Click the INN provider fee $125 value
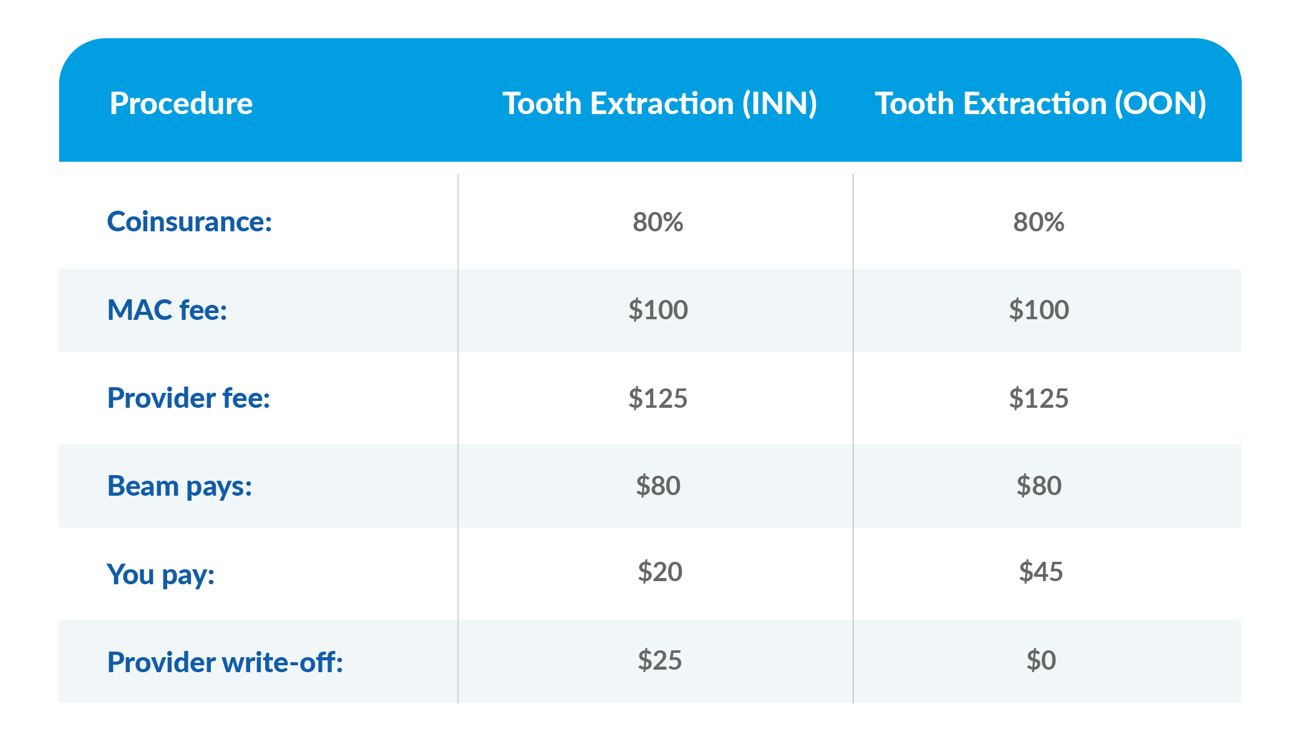Image resolution: width=1300 pixels, height=742 pixels. (x=657, y=398)
